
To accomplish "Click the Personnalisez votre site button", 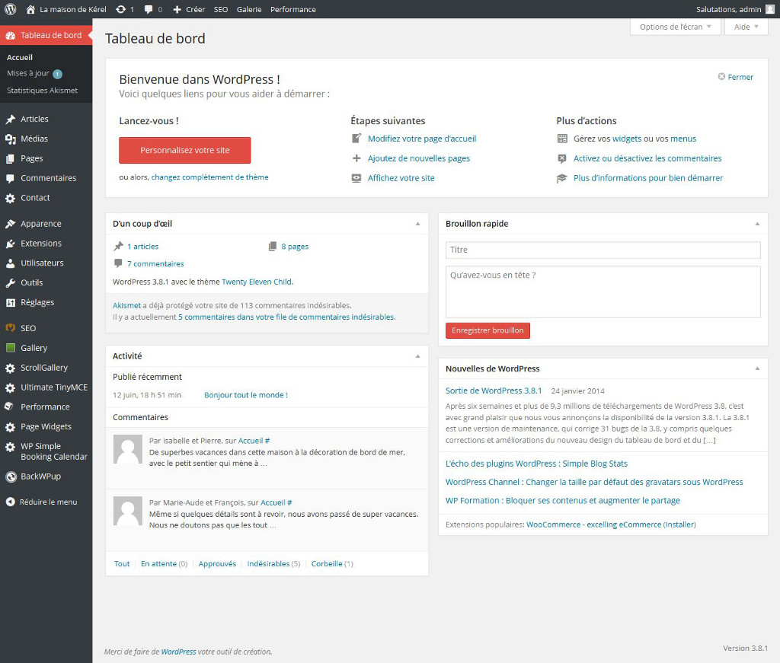I will pyautogui.click(x=185, y=150).
